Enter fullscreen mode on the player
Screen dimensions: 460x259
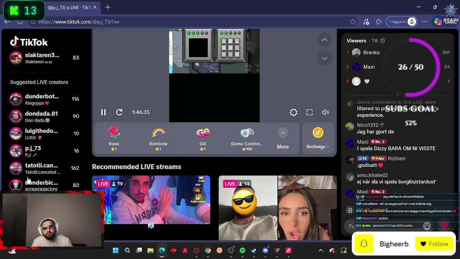309,112
